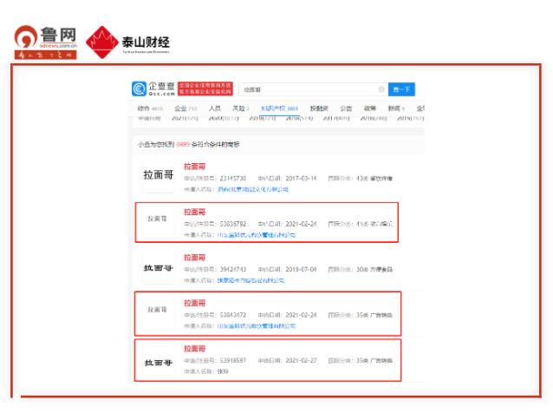Click the Qcc.com blue logo icon

139,89
